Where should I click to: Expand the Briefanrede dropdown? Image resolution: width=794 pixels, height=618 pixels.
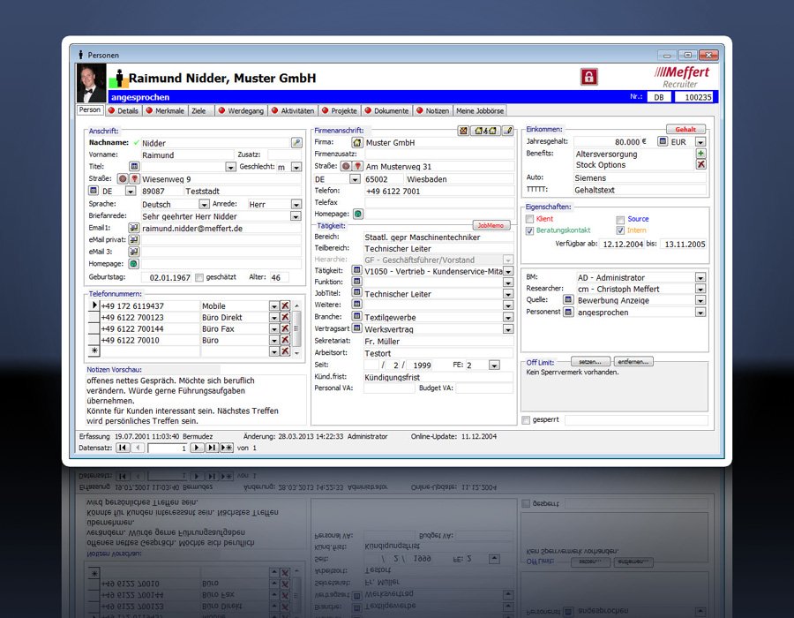pos(296,216)
